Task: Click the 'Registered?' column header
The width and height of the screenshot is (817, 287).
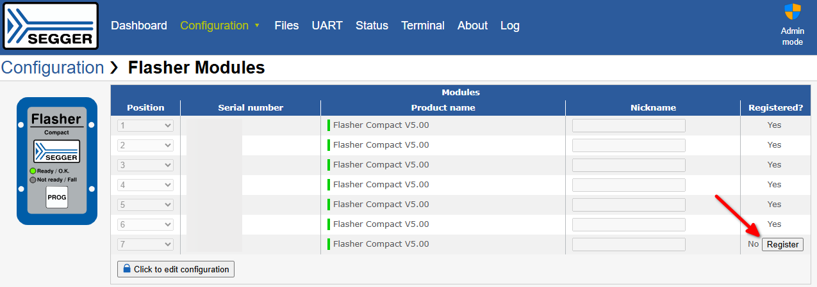Action: [775, 107]
